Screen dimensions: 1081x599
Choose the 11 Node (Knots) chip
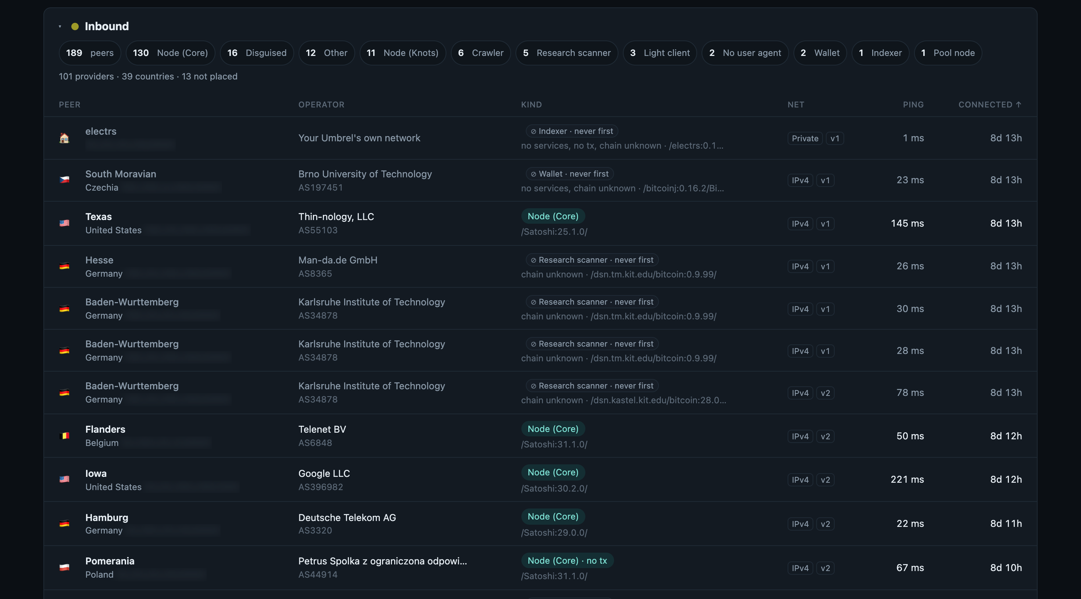click(x=403, y=53)
